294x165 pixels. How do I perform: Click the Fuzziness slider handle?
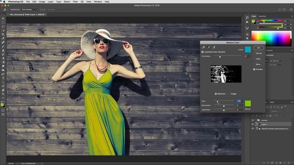[220, 56]
